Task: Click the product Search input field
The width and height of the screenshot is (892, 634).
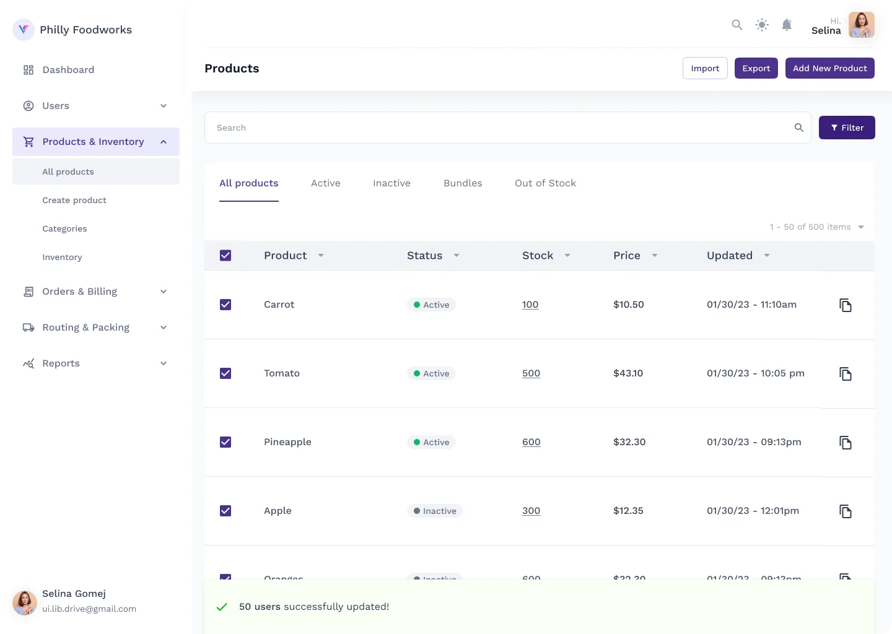Action: [496, 128]
